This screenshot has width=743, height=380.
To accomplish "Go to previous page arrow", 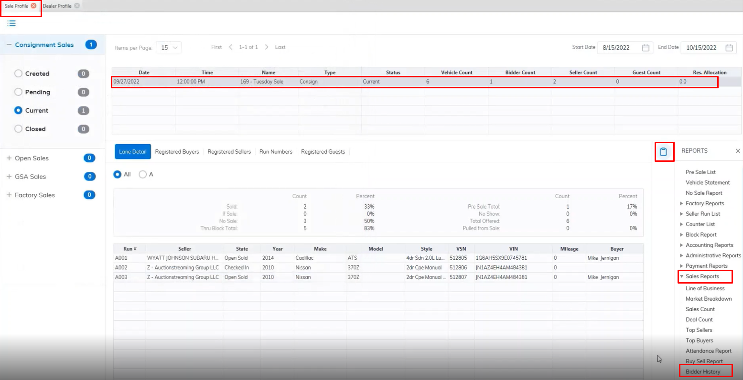I will coord(231,47).
